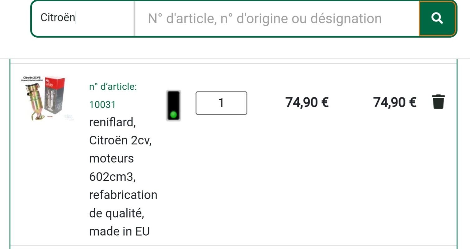Click the unit price next to the quantity field
470x249 pixels.
coord(307,102)
